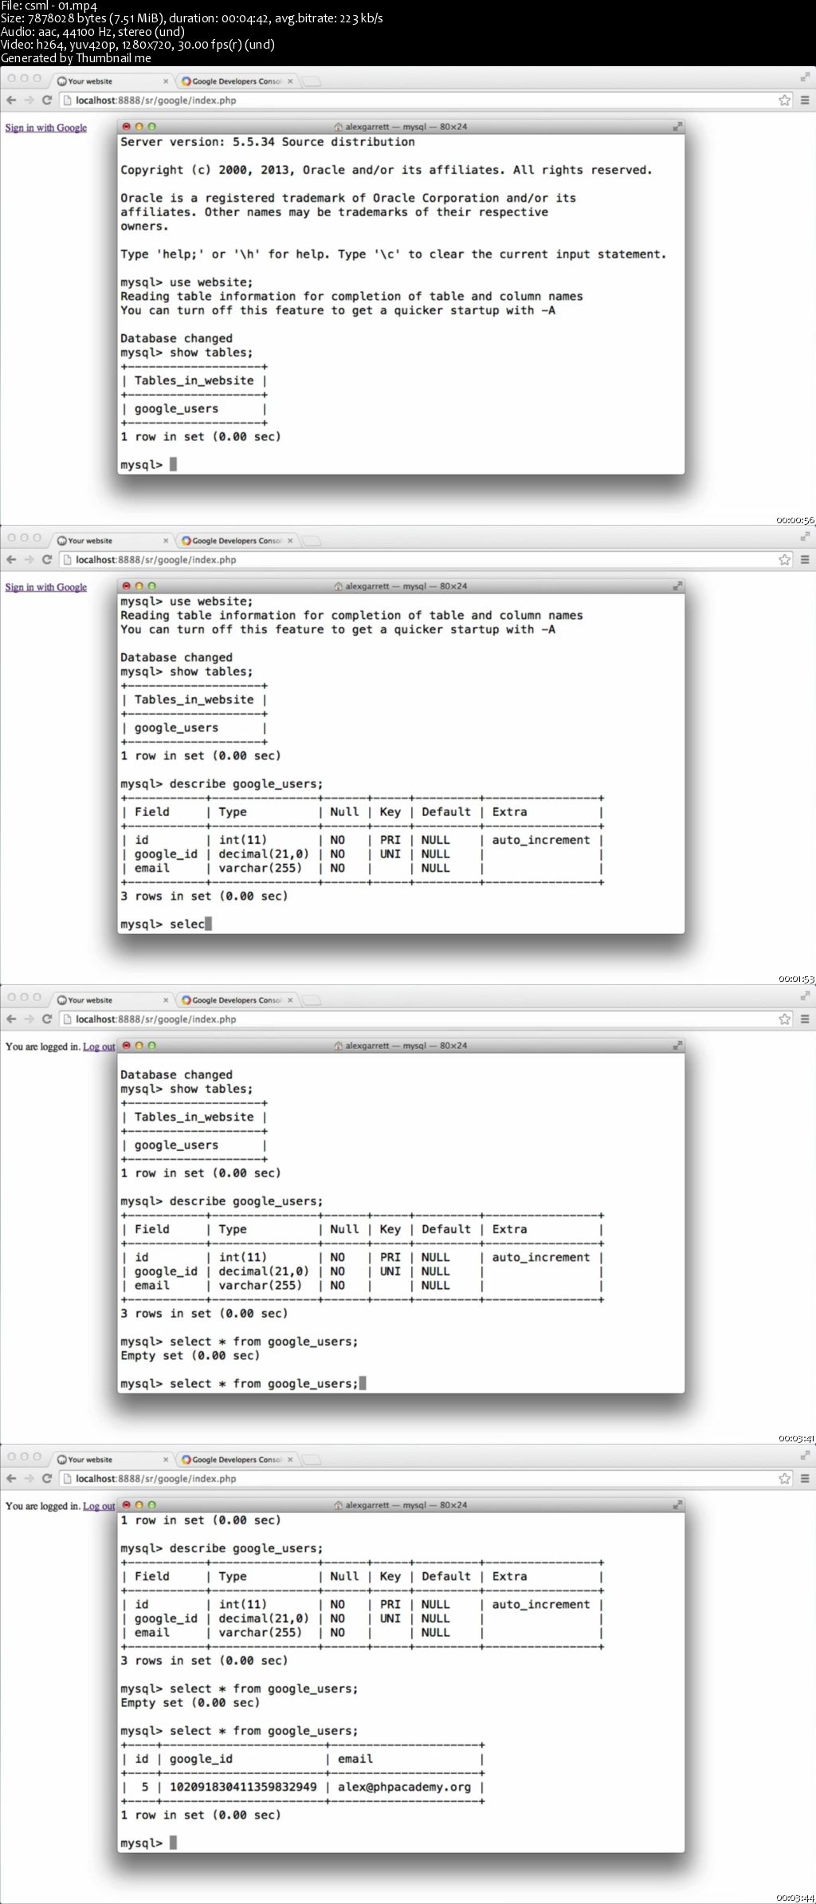Switch to Google Developers Console tab, topmost frame
The width and height of the screenshot is (816, 1904).
tap(236, 81)
